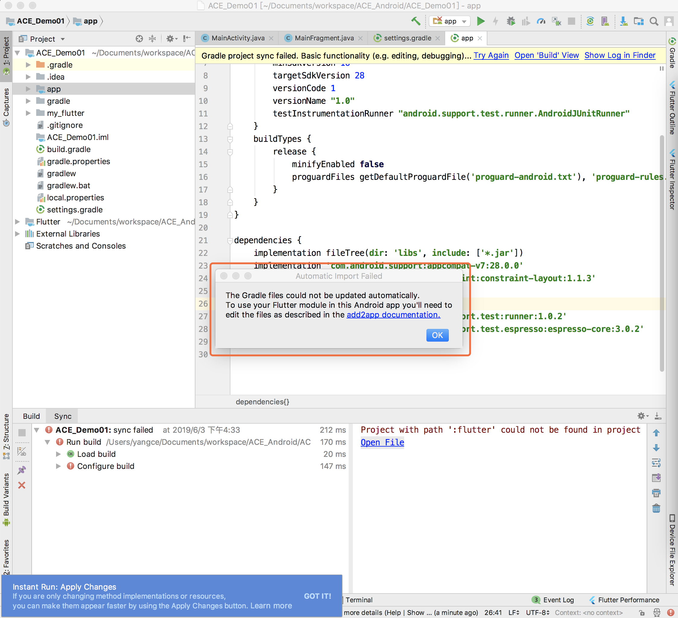Click the red X in Build panel
This screenshot has width=678, height=618.
click(x=22, y=485)
